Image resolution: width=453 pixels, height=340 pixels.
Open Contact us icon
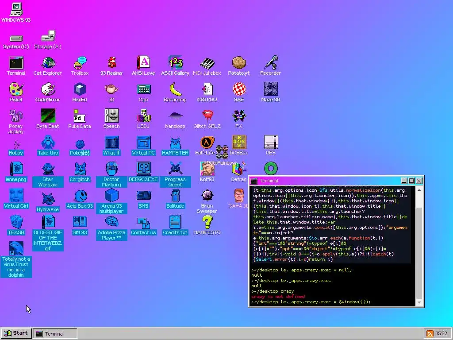(143, 225)
